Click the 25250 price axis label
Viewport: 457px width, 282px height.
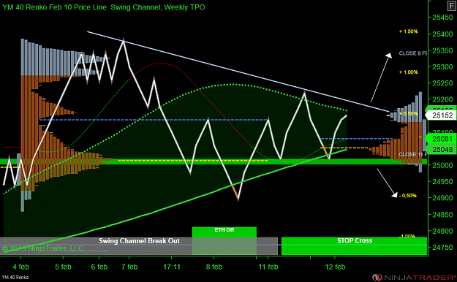click(x=442, y=83)
